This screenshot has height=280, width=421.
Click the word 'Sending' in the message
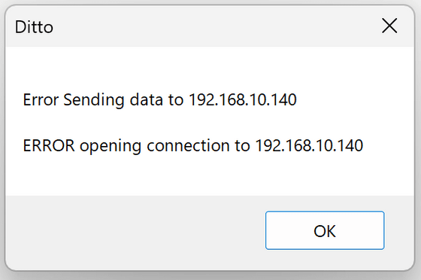[x=94, y=100]
